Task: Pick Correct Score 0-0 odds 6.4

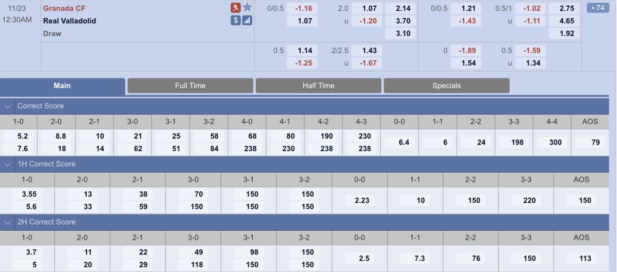Action: click(x=399, y=142)
